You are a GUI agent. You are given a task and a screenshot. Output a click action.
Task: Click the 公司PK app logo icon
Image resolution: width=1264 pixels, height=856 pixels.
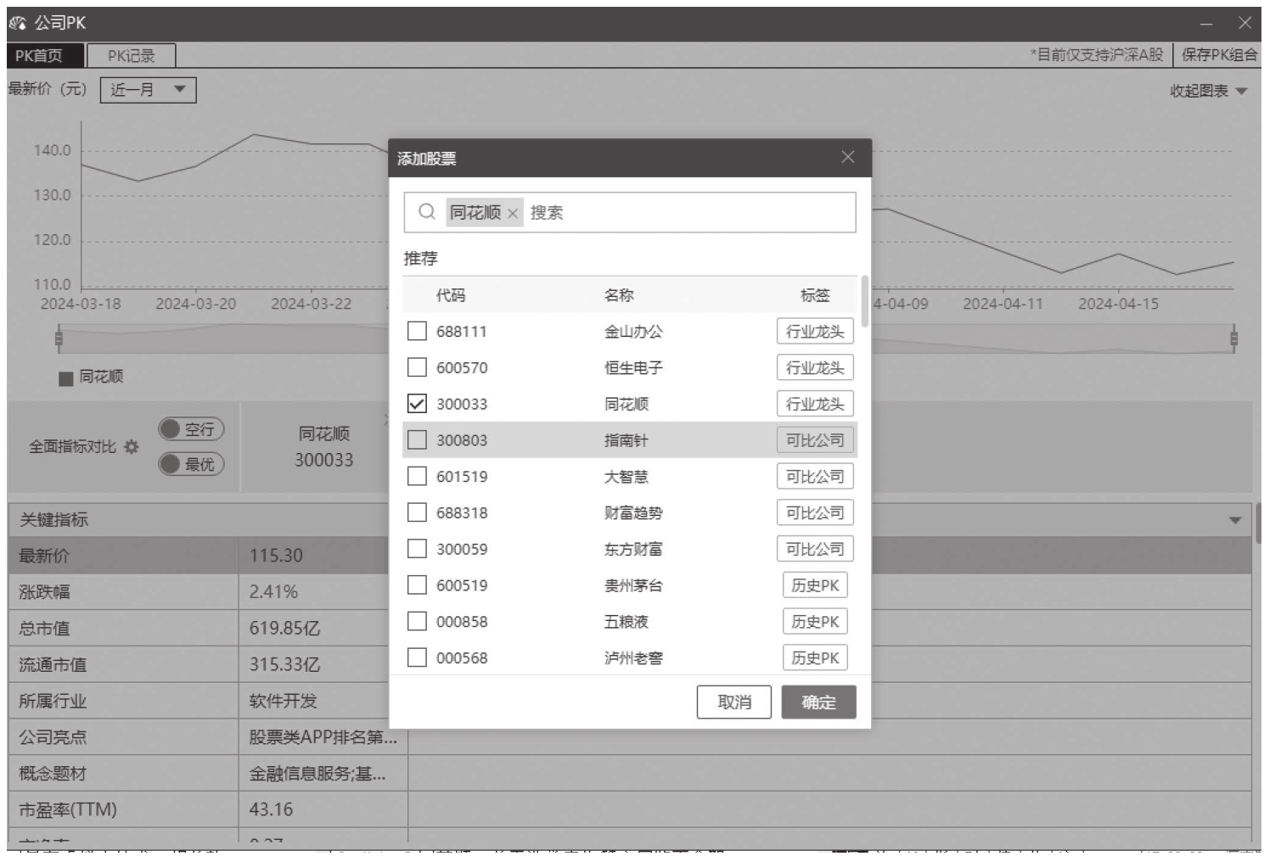pos(17,23)
